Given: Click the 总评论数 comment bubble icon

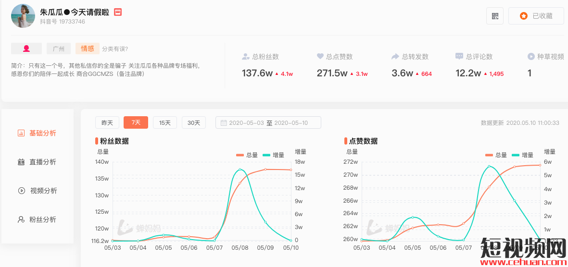Looking at the screenshot, I should point(459,57).
